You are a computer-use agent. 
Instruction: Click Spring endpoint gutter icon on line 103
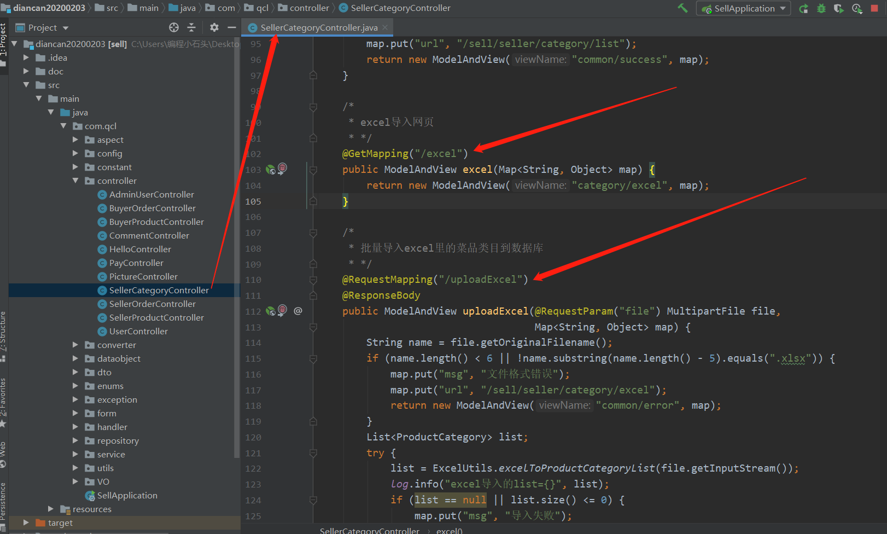click(271, 170)
